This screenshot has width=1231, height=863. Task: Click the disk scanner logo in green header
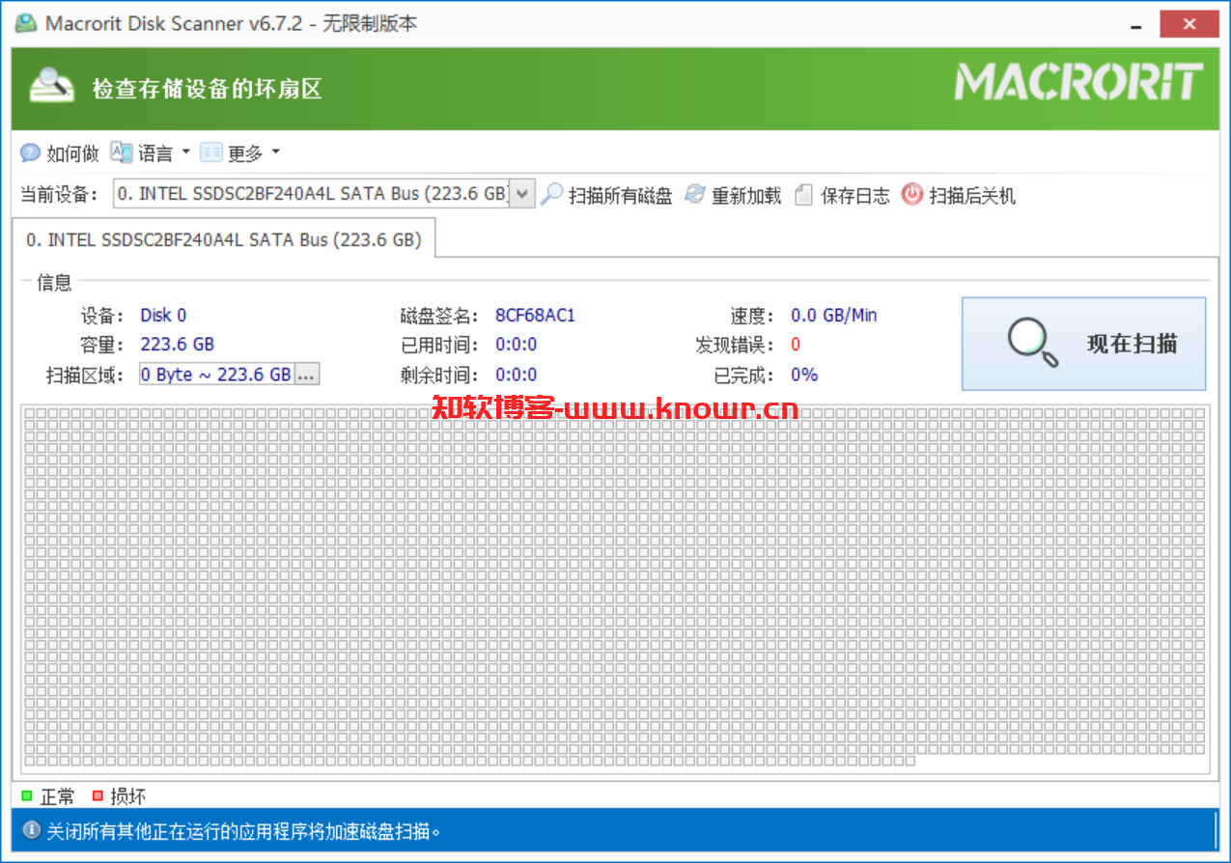(x=51, y=85)
